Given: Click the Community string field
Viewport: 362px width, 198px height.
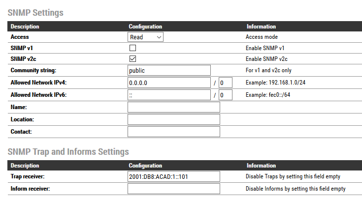Looking at the screenshot, I should pos(169,70).
